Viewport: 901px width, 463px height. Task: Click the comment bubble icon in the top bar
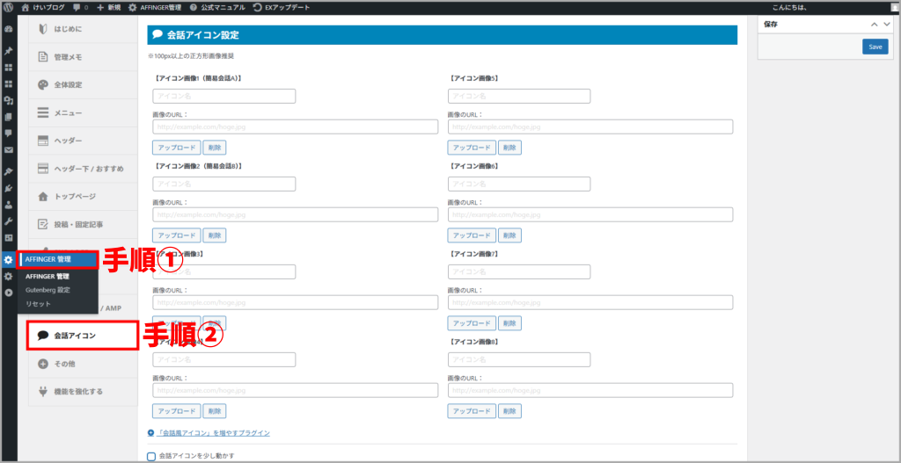tap(80, 7)
